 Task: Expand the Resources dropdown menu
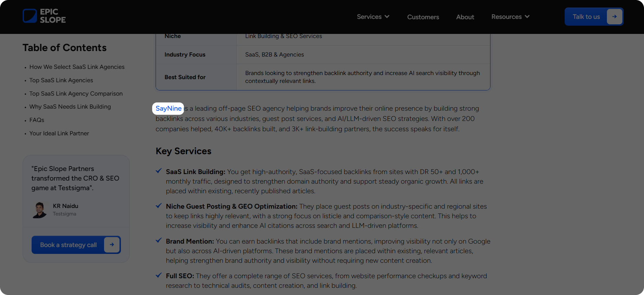tap(510, 17)
